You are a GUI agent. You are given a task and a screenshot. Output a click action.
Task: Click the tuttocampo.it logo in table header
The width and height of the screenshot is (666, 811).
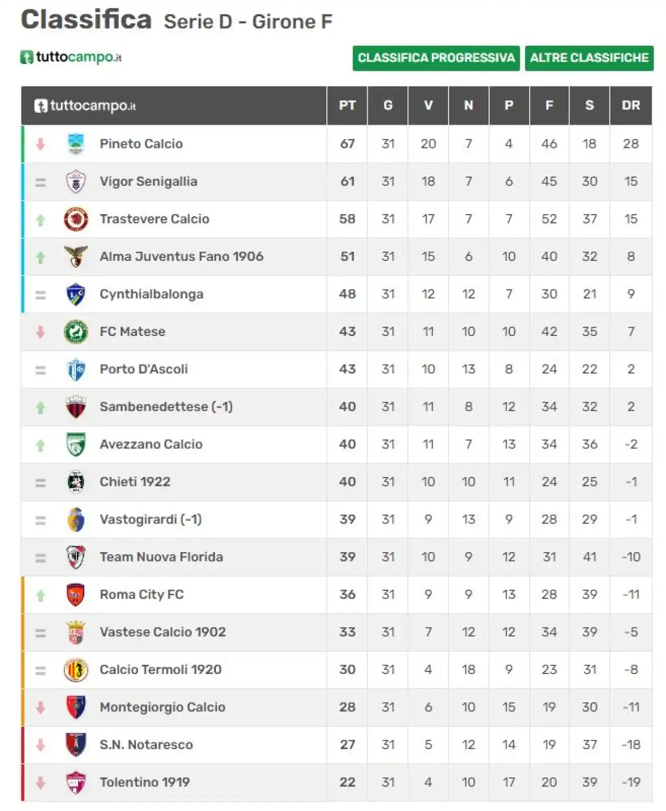click(x=85, y=106)
